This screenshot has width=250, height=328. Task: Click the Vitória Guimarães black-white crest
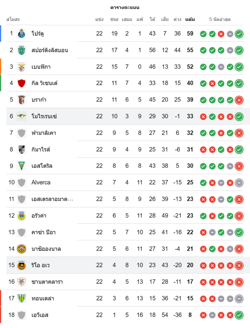pyautogui.click(x=22, y=149)
